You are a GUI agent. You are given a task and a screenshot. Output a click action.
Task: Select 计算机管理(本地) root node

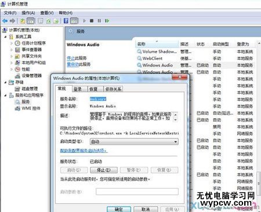pos(24,30)
